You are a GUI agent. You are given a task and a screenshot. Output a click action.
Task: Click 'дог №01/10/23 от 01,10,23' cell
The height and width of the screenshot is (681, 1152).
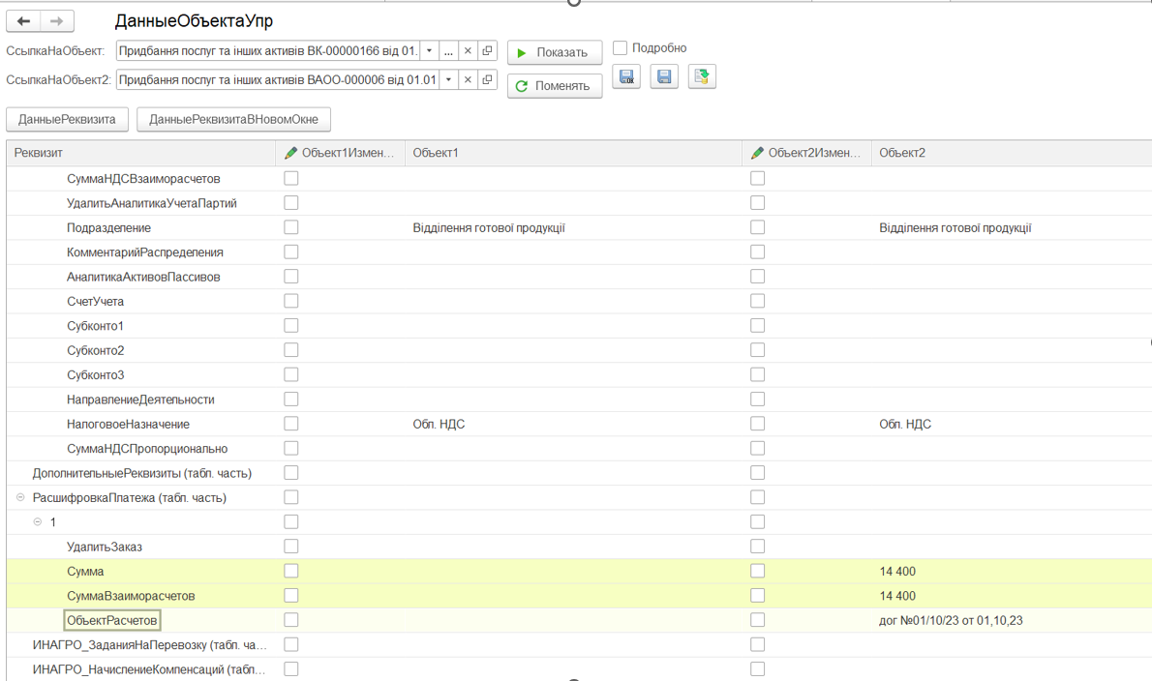[951, 620]
